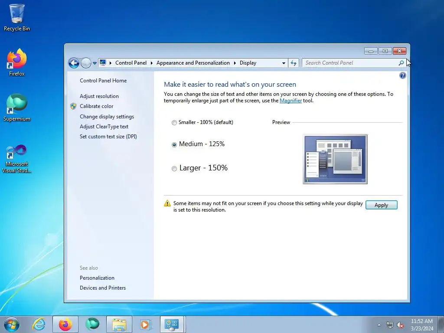Viewport: 444px width, 333px height.
Task: Refresh the Display control panel page
Action: [294, 63]
